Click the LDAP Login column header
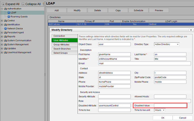Screen dimensions: 194x121 (x=171, y=21)
